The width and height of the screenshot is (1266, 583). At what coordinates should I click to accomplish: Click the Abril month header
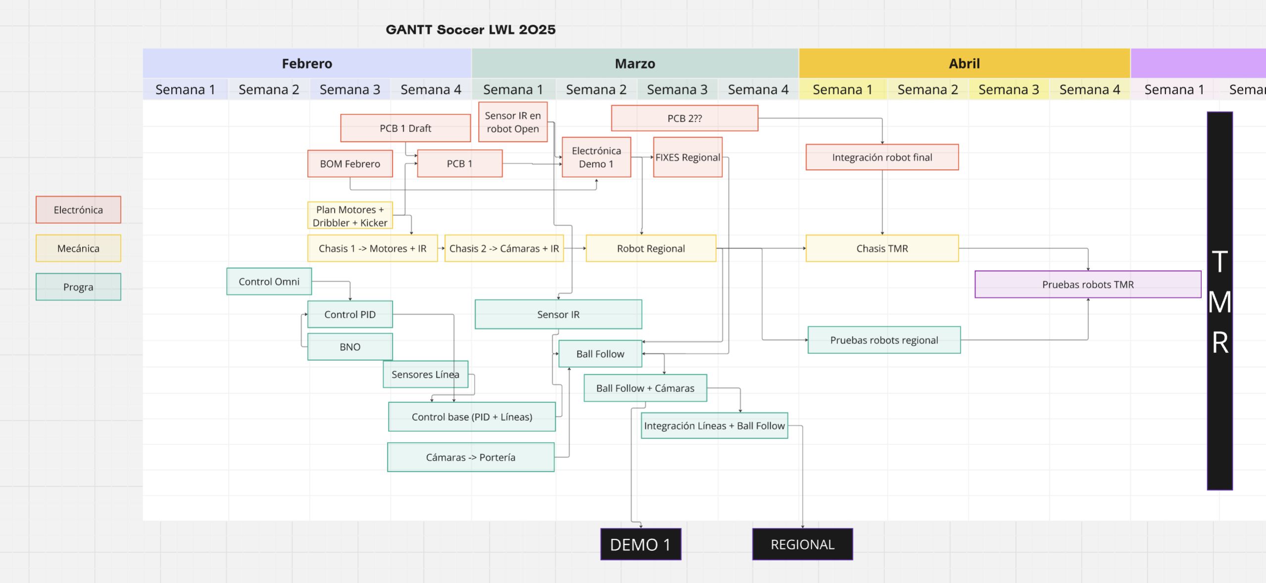964,63
